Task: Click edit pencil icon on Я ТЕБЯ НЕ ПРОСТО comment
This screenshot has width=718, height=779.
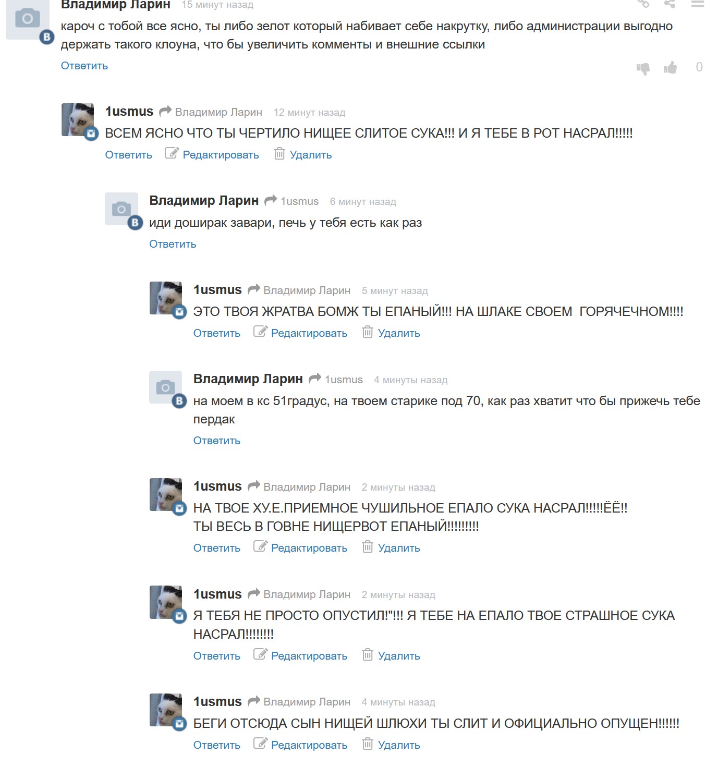Action: point(260,654)
